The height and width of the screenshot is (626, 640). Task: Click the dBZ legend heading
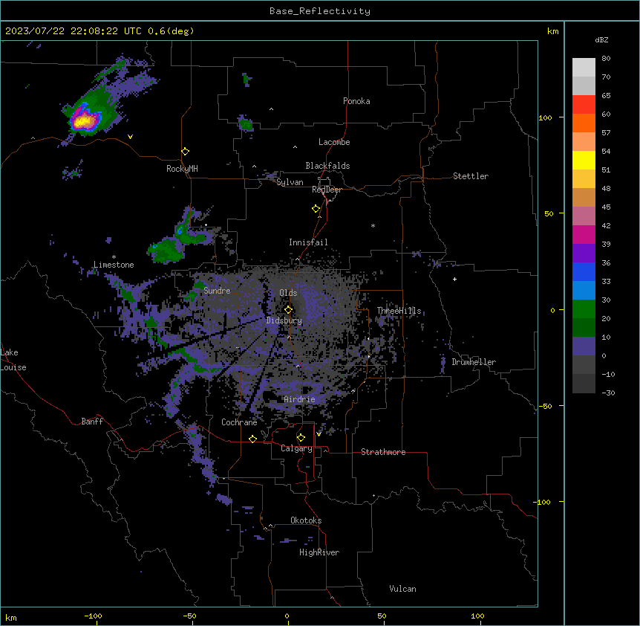click(x=601, y=40)
